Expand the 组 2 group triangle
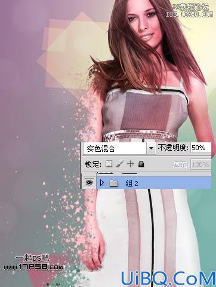216x287 pixels. click(102, 183)
